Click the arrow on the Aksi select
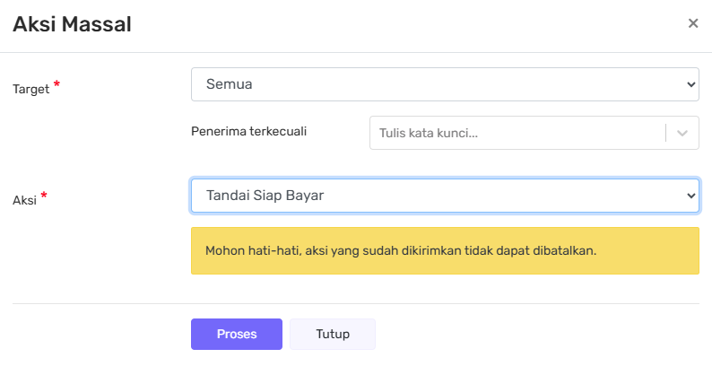The height and width of the screenshot is (375, 712). pos(690,195)
